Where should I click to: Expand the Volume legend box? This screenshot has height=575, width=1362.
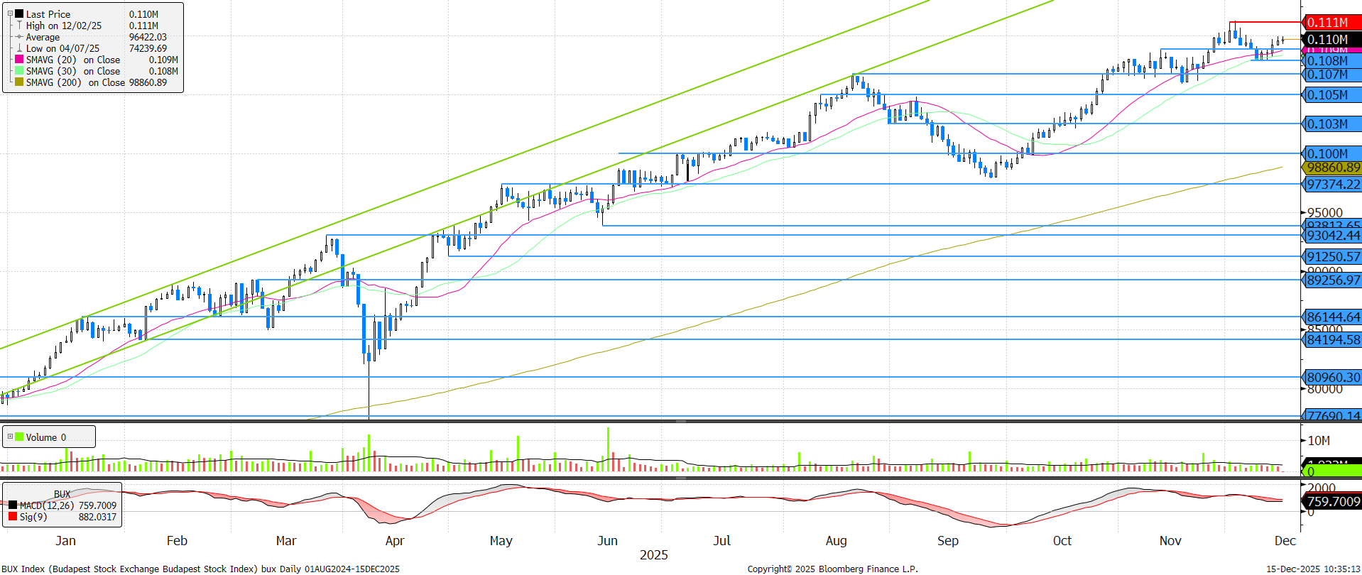tap(10, 437)
